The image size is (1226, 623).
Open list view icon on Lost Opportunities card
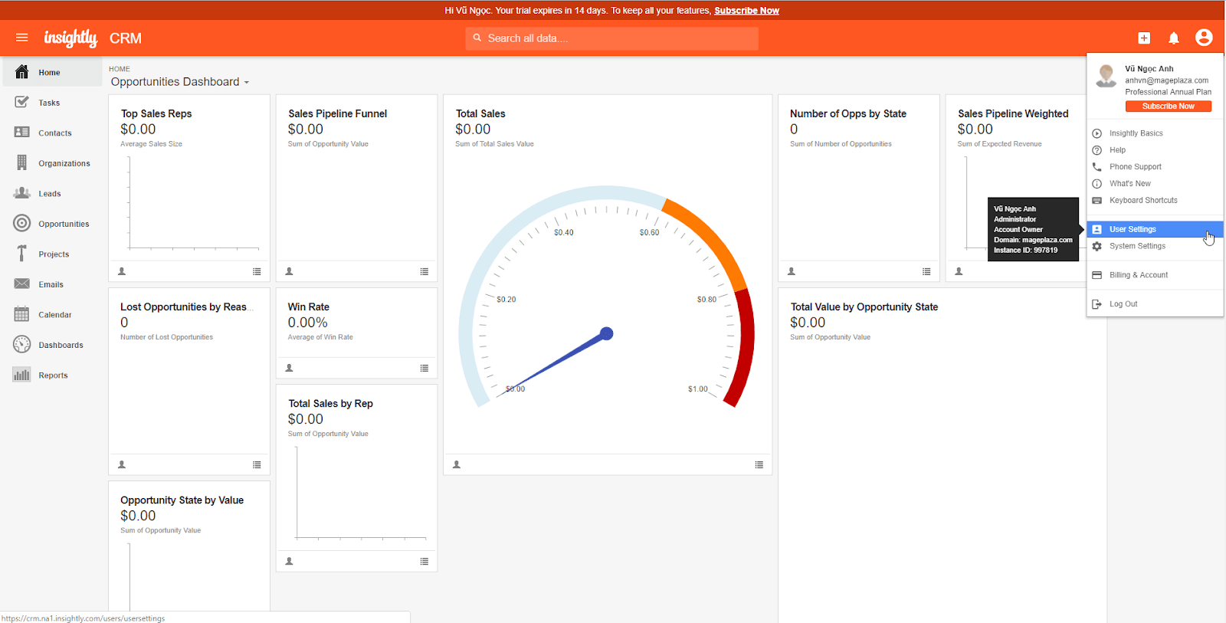coord(257,464)
